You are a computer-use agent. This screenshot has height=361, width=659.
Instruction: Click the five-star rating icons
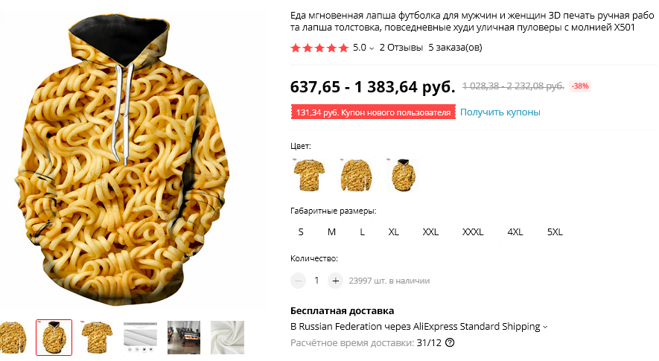(x=320, y=48)
